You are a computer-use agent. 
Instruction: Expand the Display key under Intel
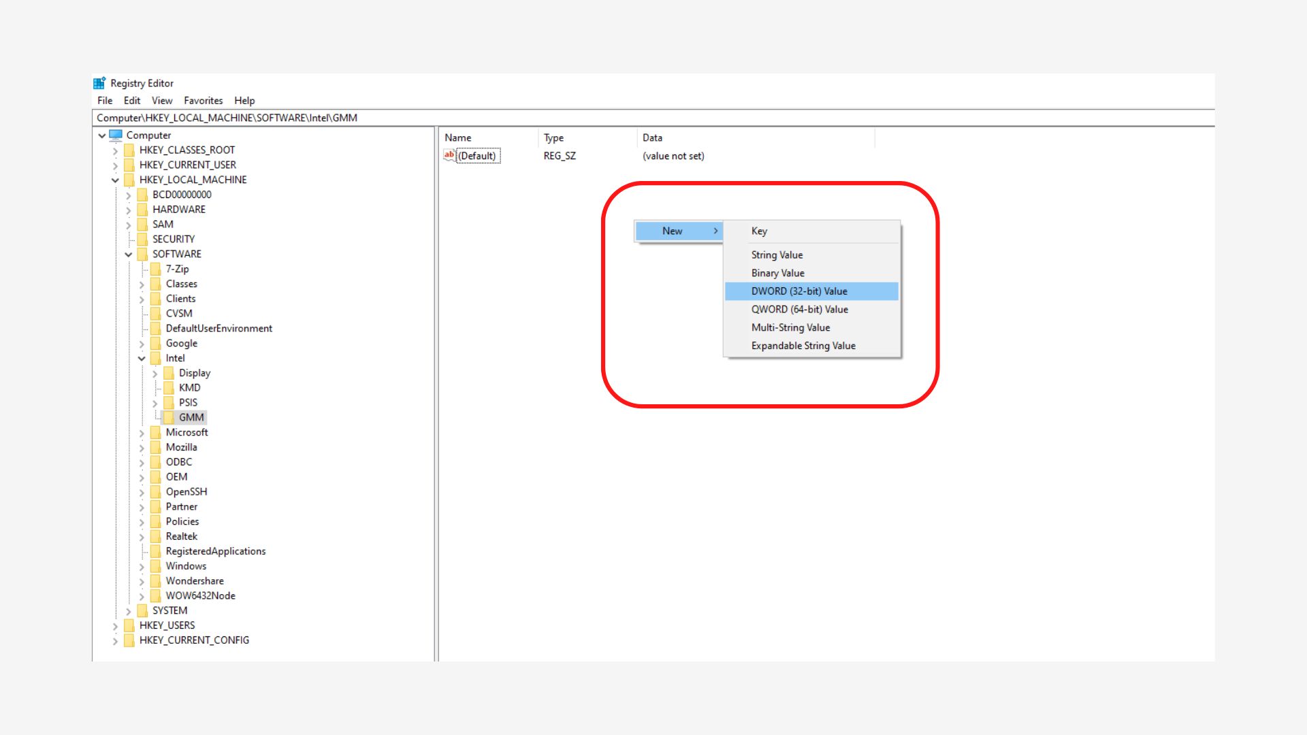155,374
